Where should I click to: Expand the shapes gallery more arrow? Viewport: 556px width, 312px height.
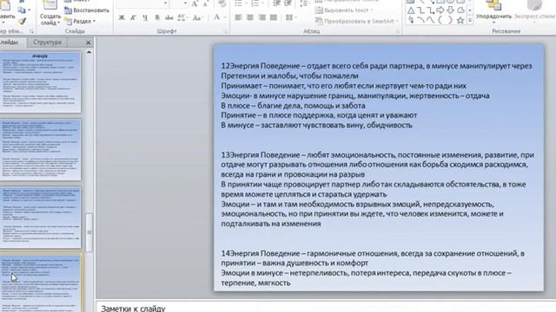coord(470,21)
